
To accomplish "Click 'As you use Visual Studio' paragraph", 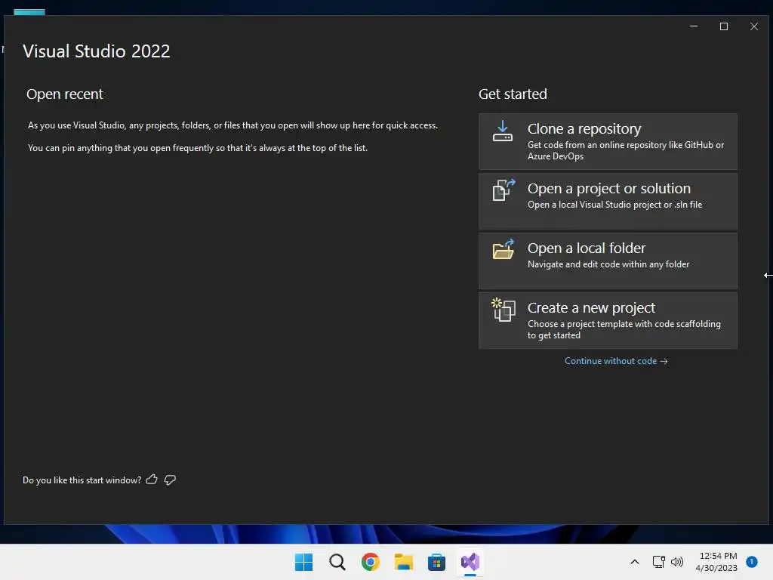I will (x=233, y=125).
